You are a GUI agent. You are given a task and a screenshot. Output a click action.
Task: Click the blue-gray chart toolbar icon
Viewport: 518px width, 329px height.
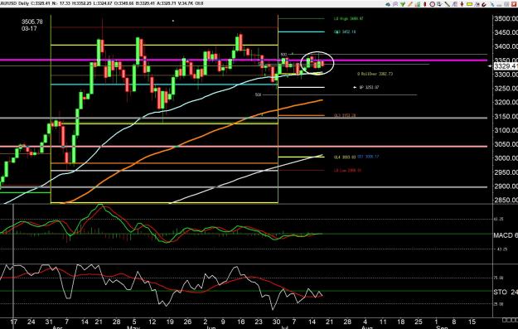pos(454,4)
